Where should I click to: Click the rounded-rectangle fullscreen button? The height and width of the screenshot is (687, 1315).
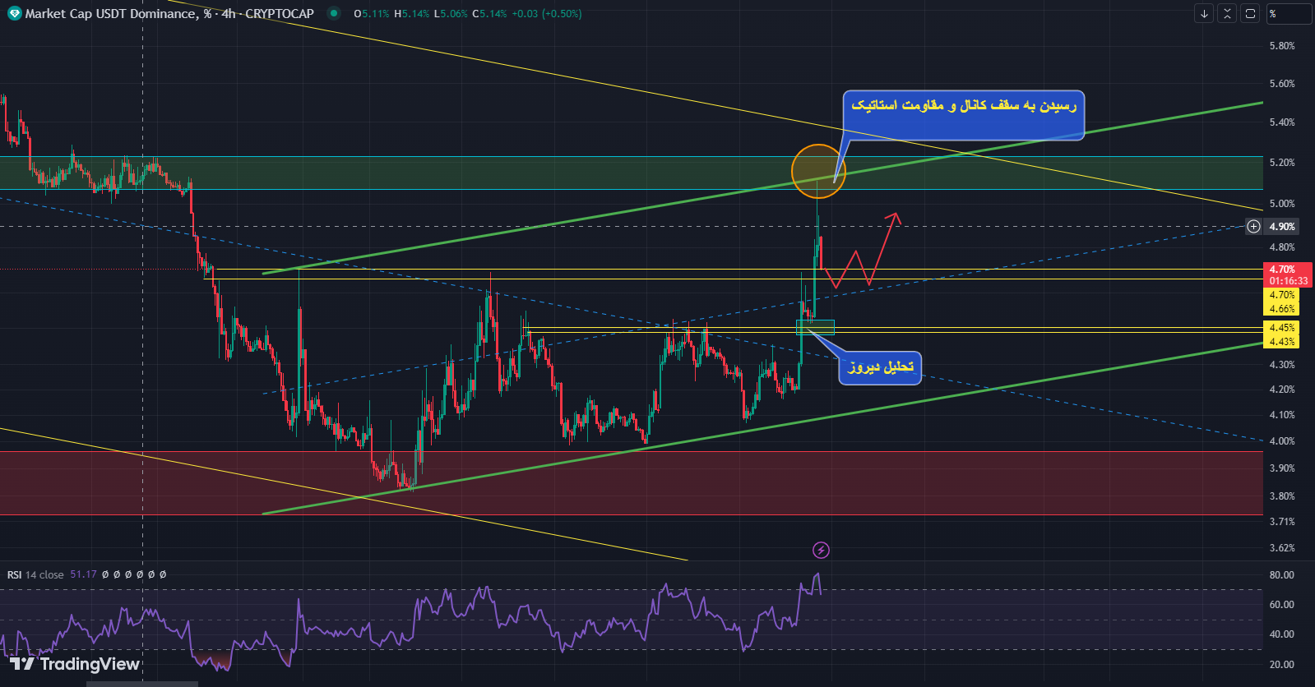click(x=1250, y=13)
